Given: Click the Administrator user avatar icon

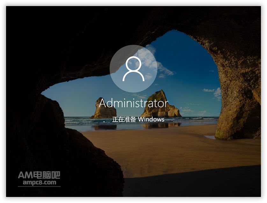Looking at the screenshot, I should 133,69.
